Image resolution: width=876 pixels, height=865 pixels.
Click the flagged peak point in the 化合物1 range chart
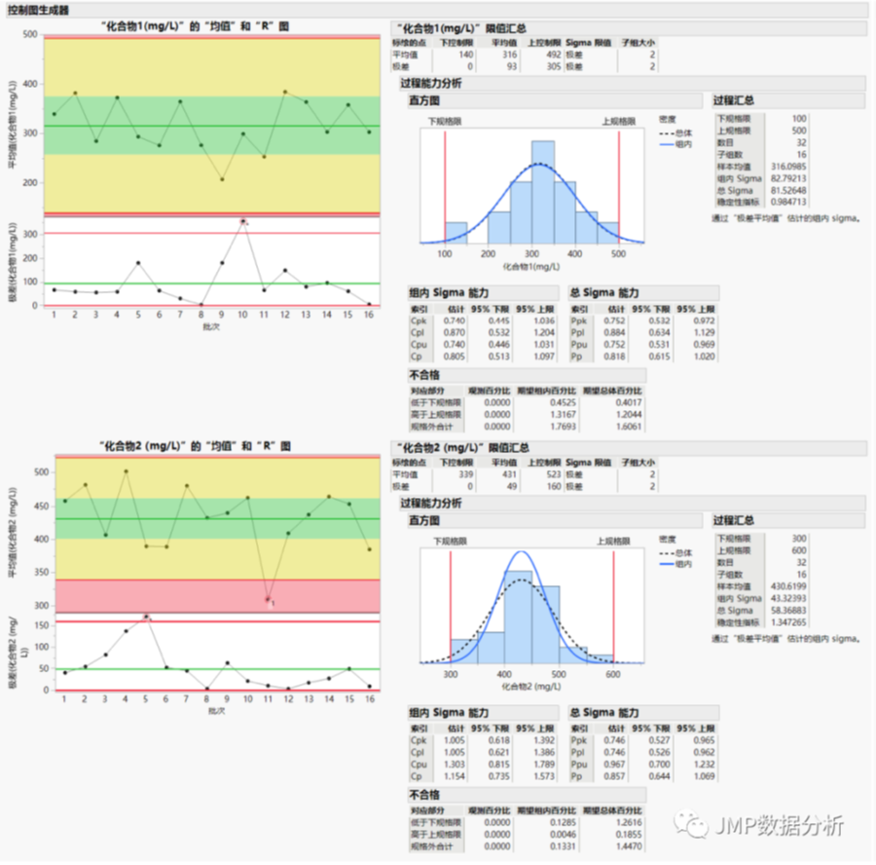[243, 221]
